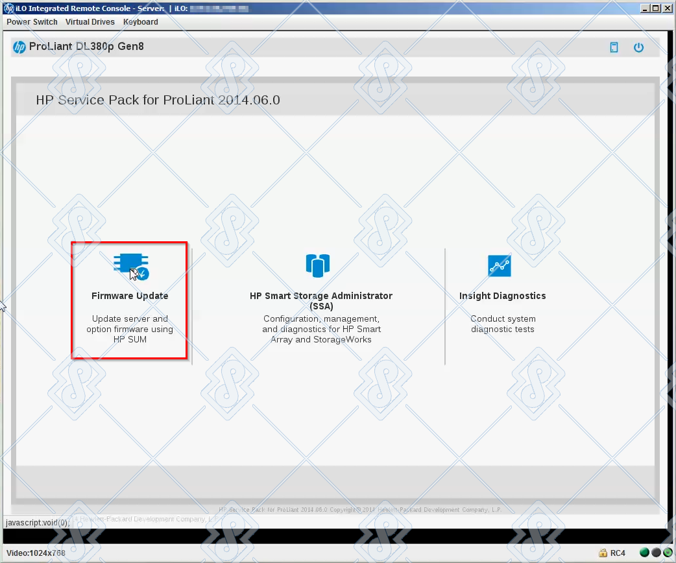The height and width of the screenshot is (563, 676).
Task: Click the dark gray status indicator
Action: coord(656,553)
